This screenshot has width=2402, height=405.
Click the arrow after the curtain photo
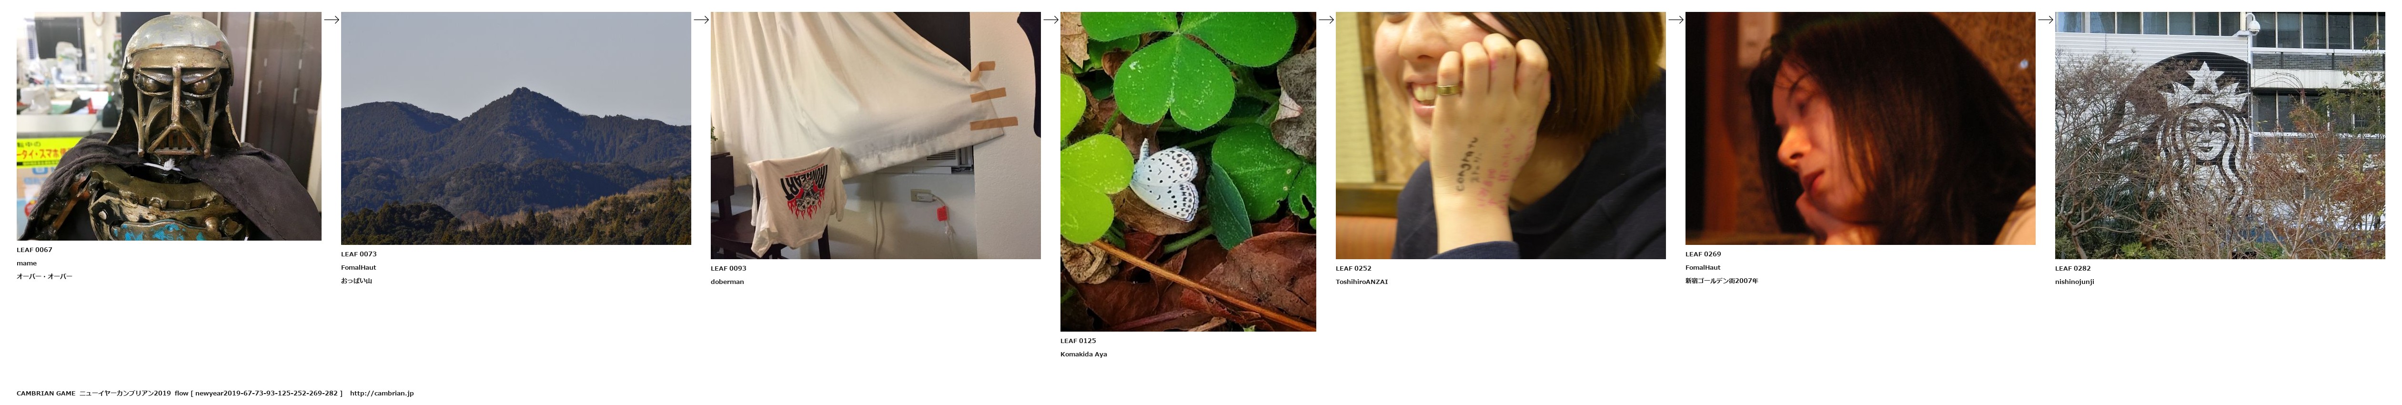pos(1051,20)
